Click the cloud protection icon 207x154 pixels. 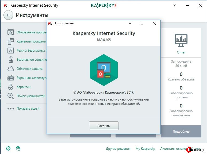[10, 69]
